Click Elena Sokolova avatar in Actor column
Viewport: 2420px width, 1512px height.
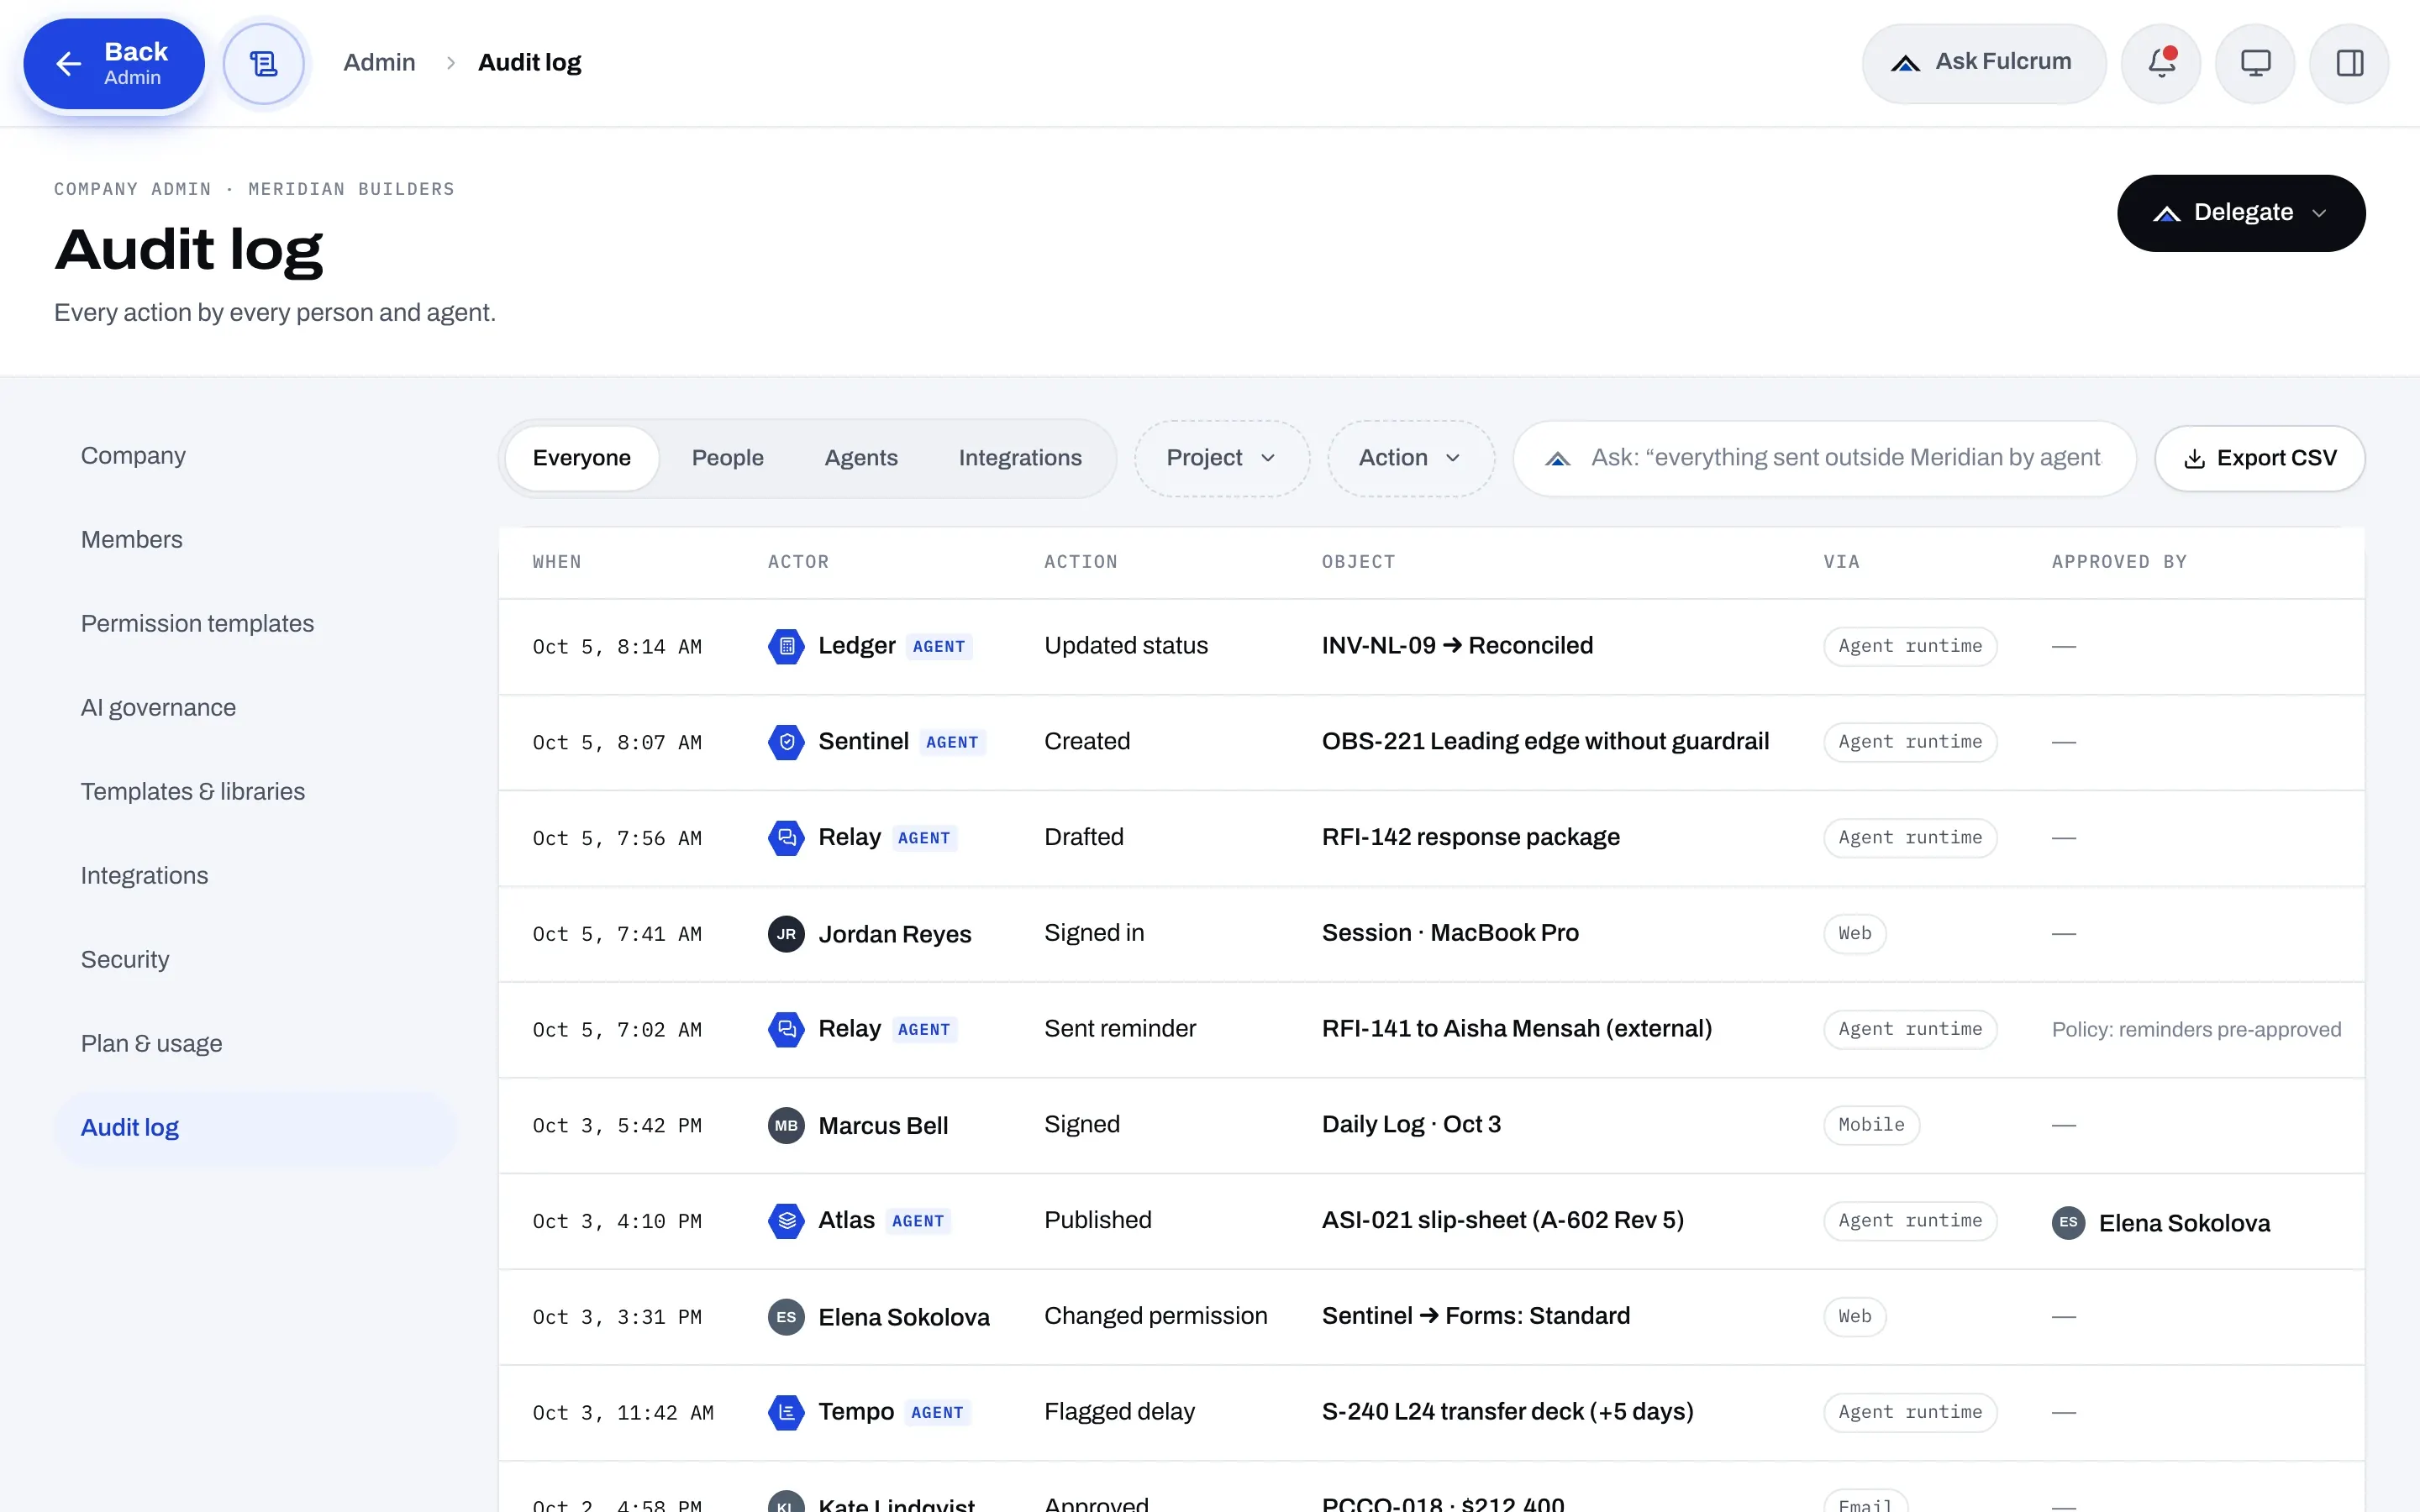coord(786,1316)
